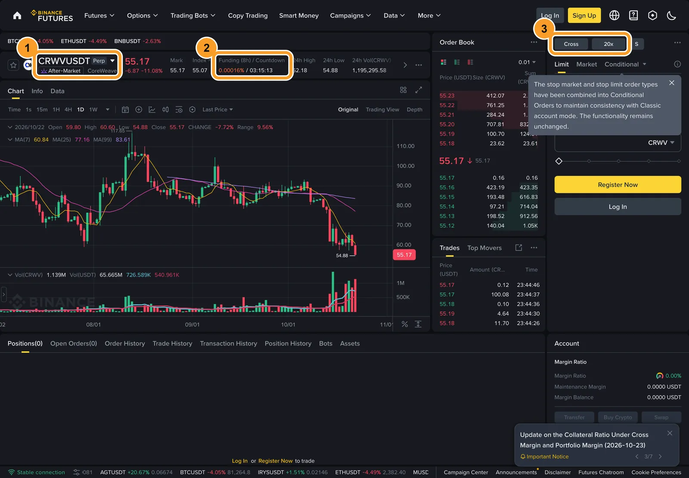Toggle percentage scale on chart axis
Viewport: 689px width, 478px height.
tap(405, 324)
